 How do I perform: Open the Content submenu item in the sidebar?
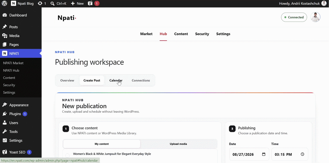click(9, 78)
